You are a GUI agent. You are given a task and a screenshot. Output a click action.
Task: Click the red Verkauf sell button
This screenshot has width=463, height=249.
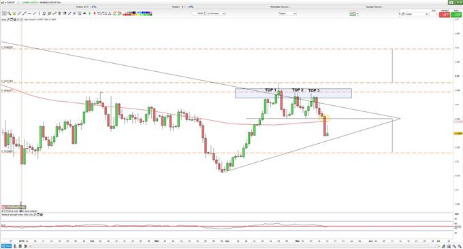(445, 14)
